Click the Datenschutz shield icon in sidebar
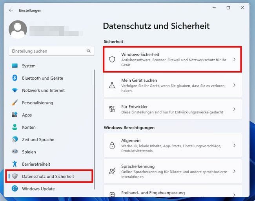The width and height of the screenshot is (255, 201). (15, 176)
